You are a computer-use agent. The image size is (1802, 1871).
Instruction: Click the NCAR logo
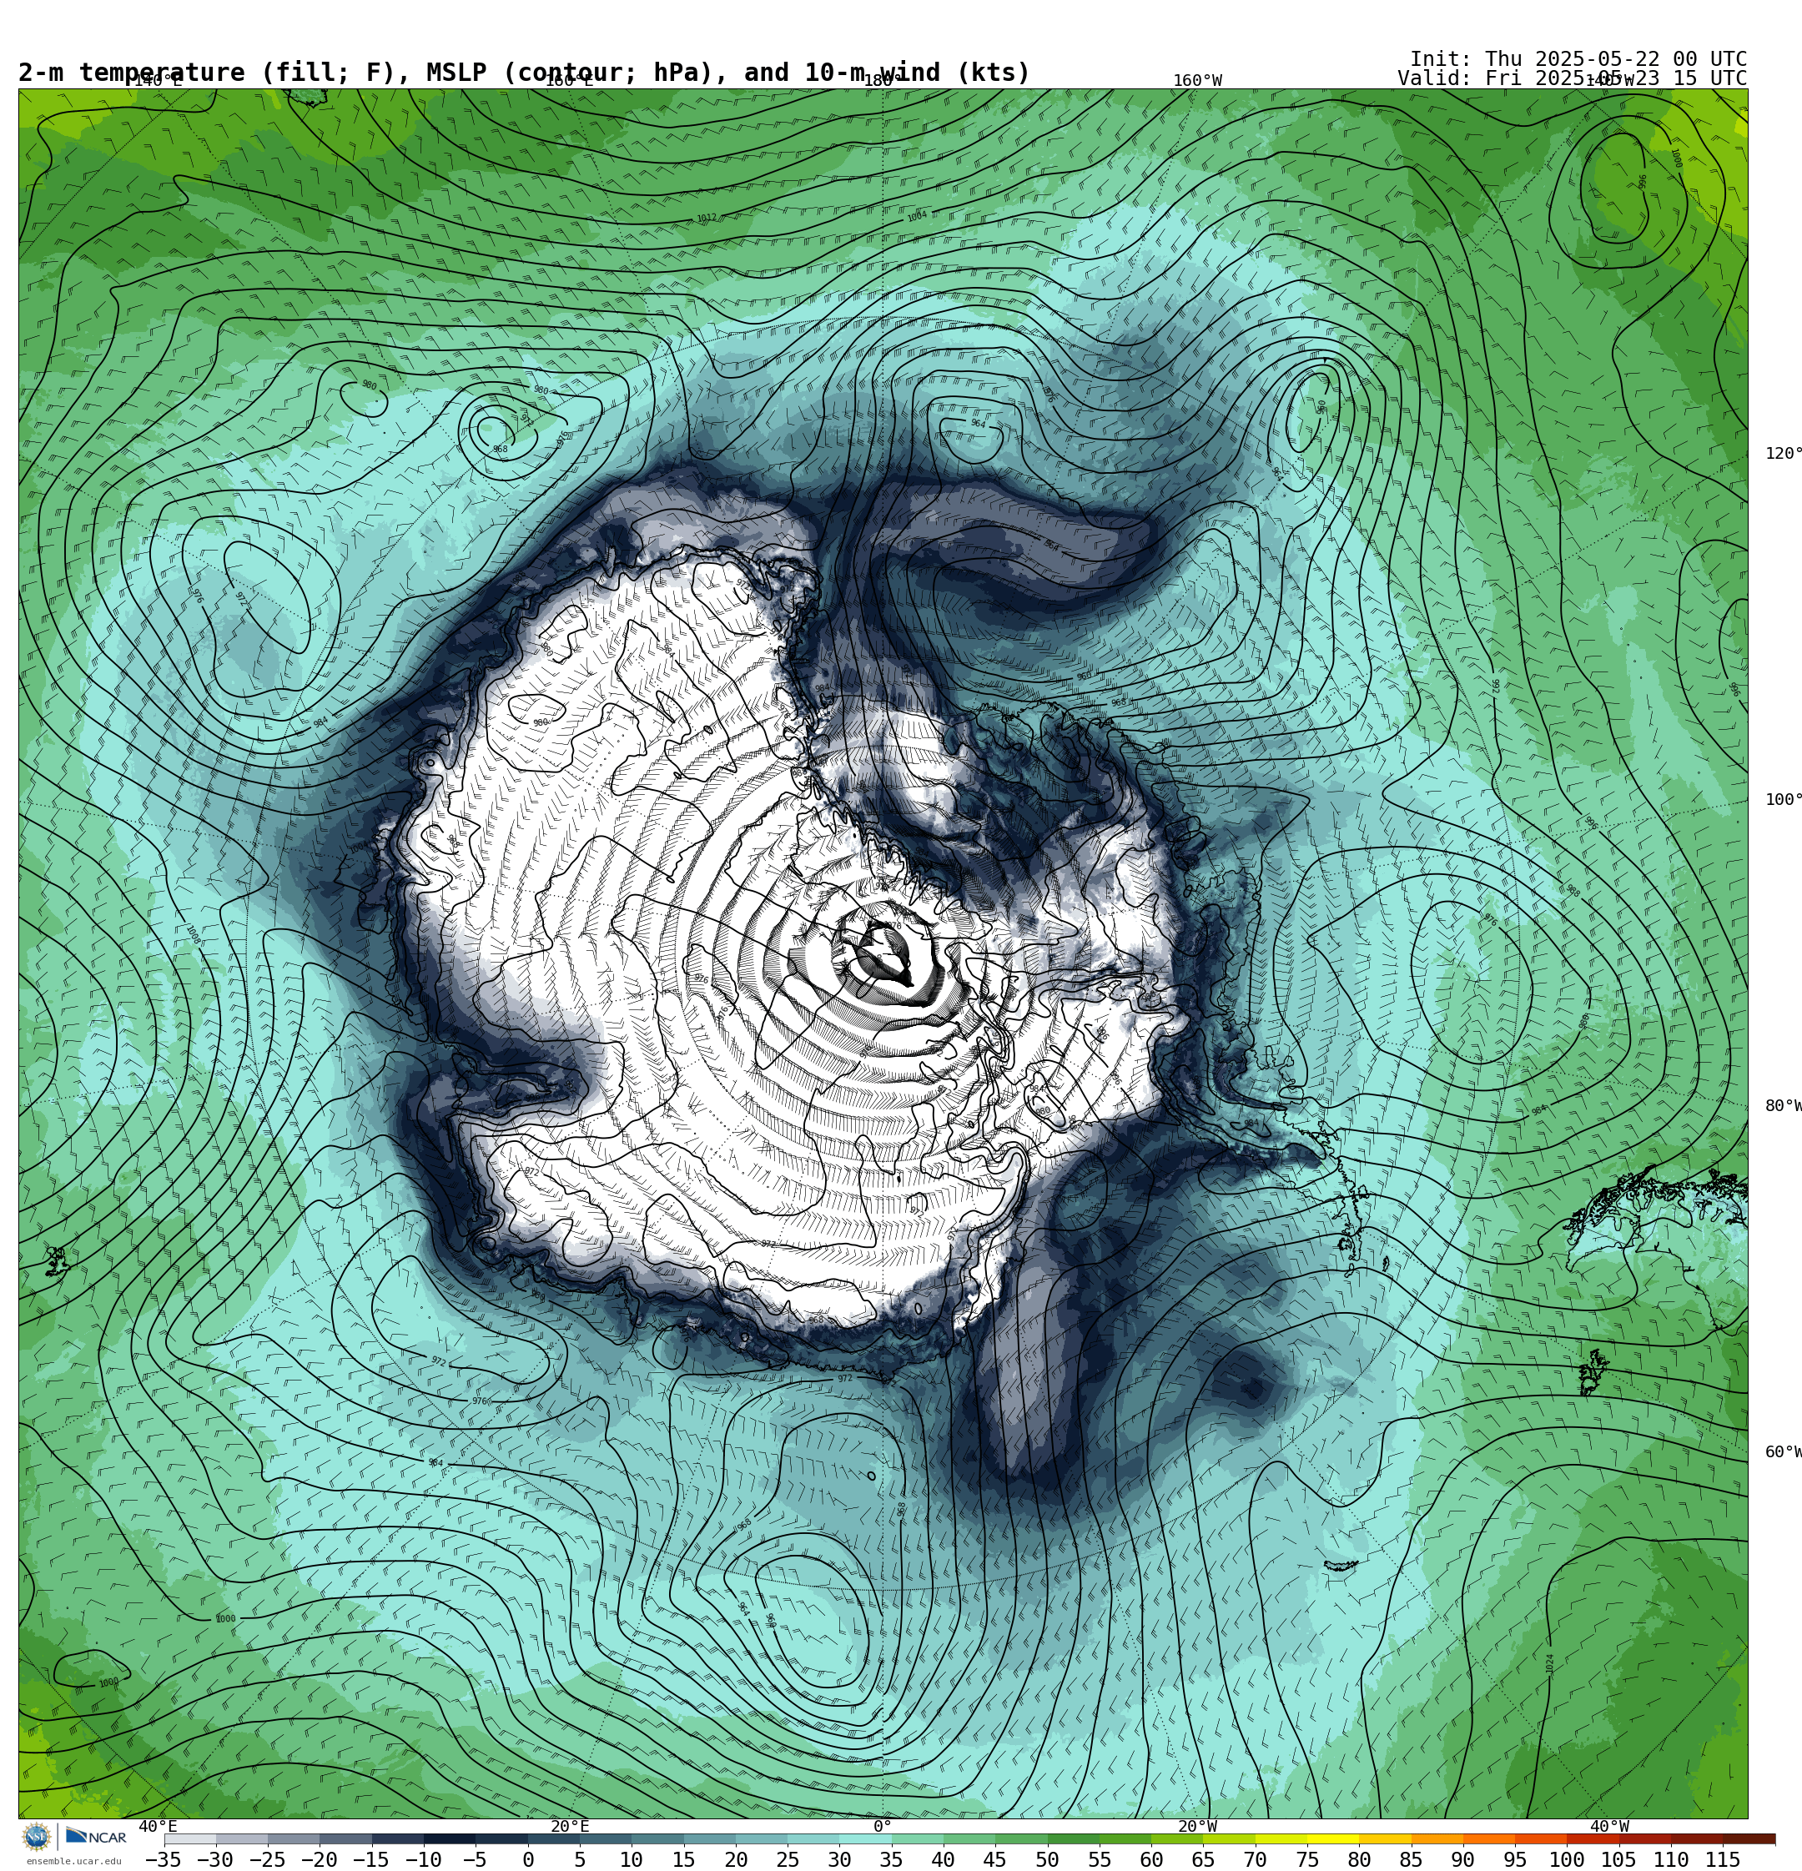tap(95, 1837)
